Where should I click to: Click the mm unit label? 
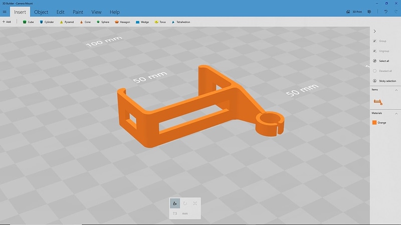185,213
